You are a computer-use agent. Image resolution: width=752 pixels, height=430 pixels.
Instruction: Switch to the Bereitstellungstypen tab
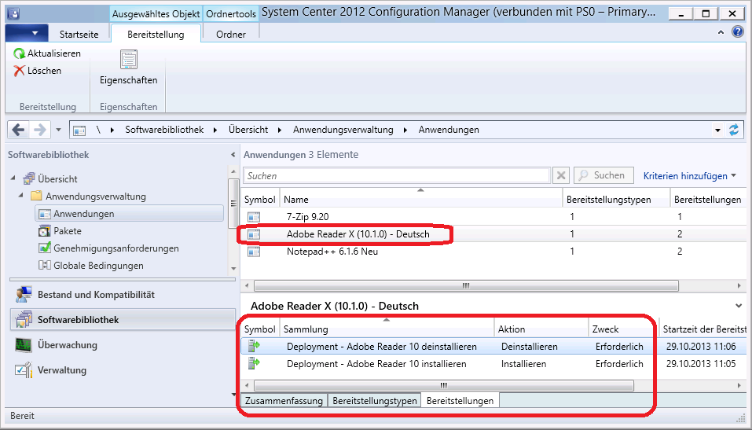[x=375, y=400]
